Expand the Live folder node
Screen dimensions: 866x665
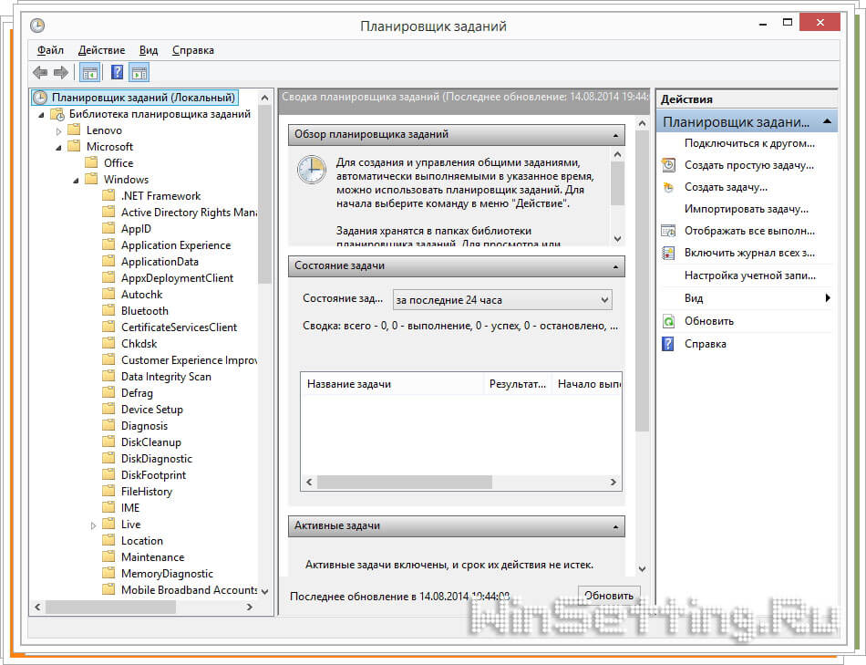(x=94, y=525)
